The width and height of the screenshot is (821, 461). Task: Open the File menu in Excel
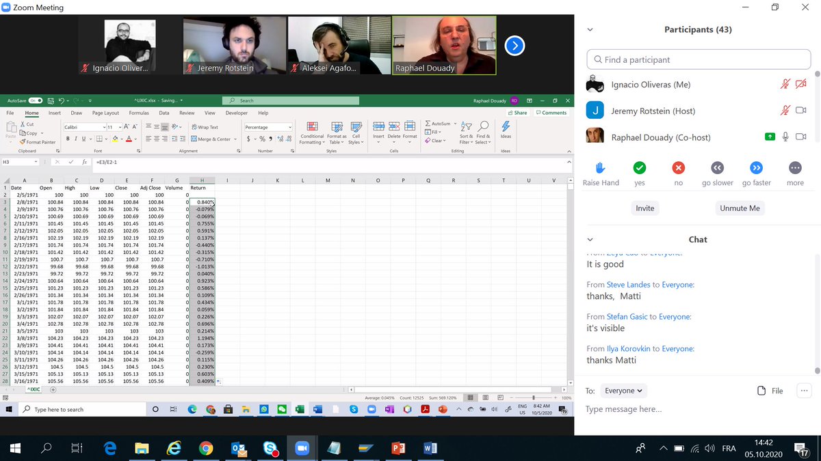coord(10,113)
